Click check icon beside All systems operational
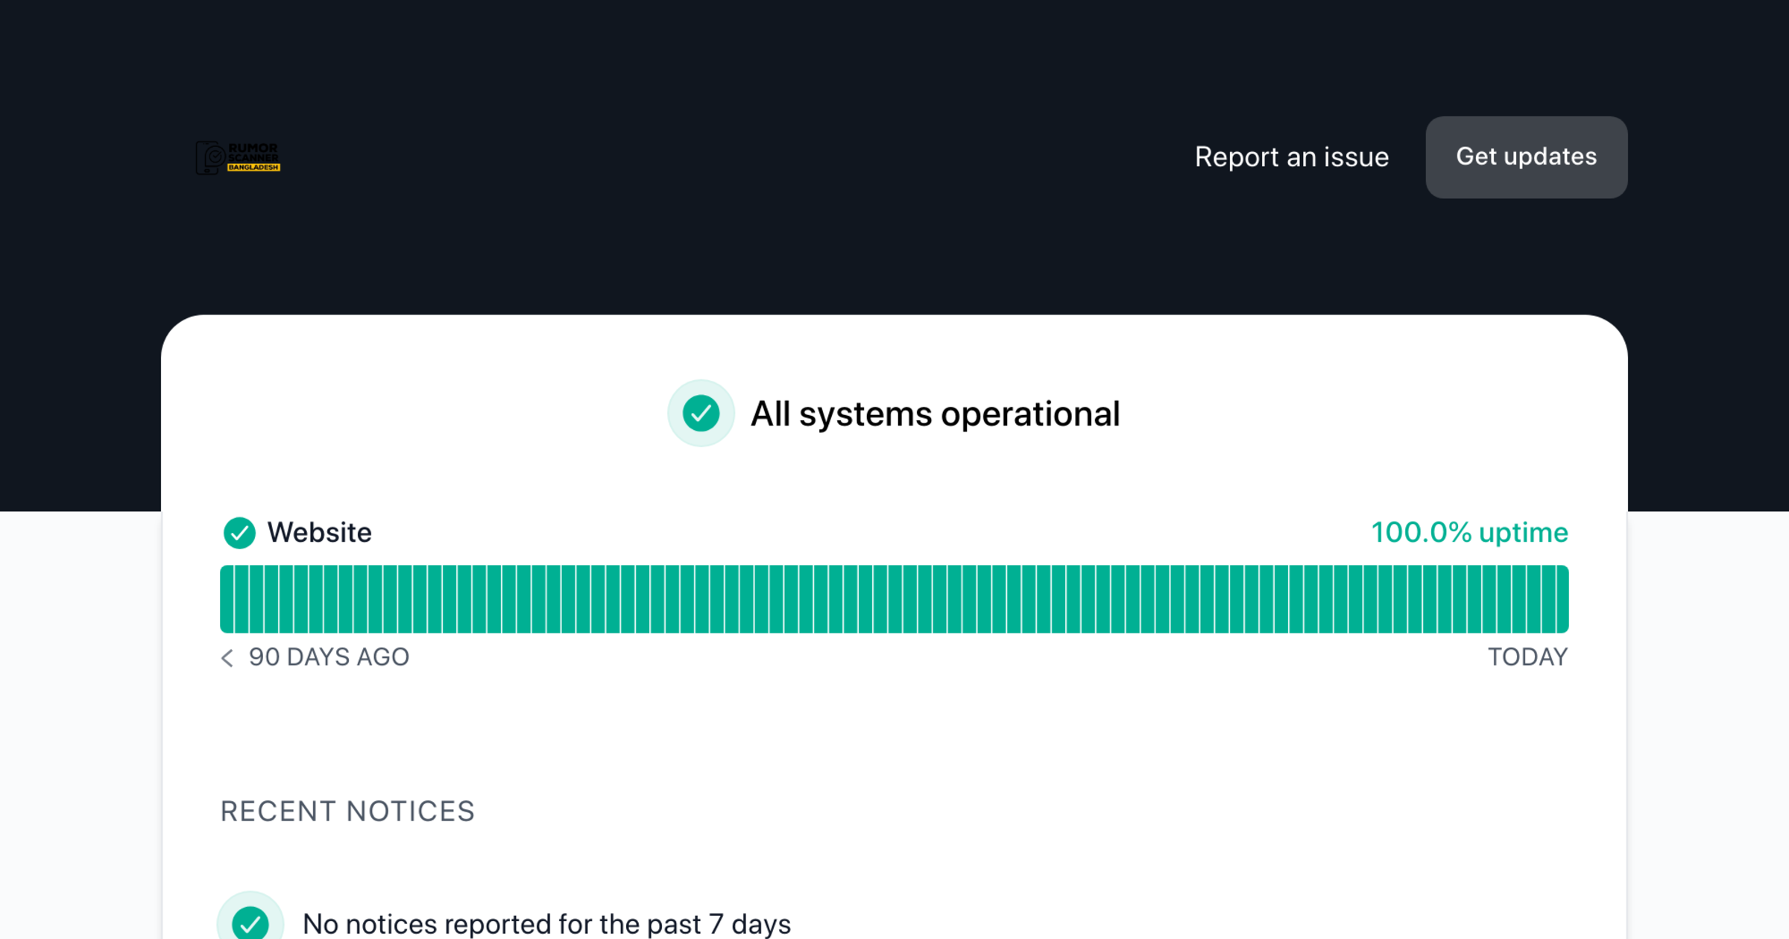The height and width of the screenshot is (939, 1789). (701, 414)
